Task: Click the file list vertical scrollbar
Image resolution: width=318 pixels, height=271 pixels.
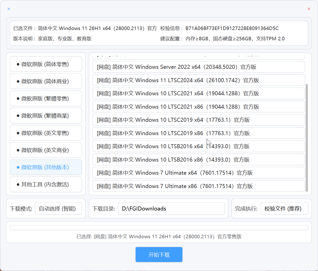Action: (307, 138)
